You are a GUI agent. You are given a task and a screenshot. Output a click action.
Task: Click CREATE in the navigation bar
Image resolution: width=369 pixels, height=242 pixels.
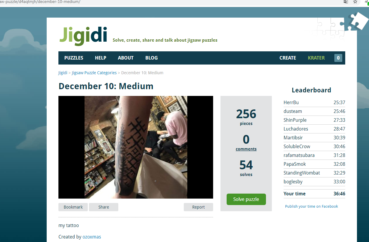click(288, 58)
